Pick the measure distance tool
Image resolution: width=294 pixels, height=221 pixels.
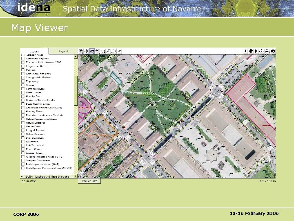click(108, 51)
